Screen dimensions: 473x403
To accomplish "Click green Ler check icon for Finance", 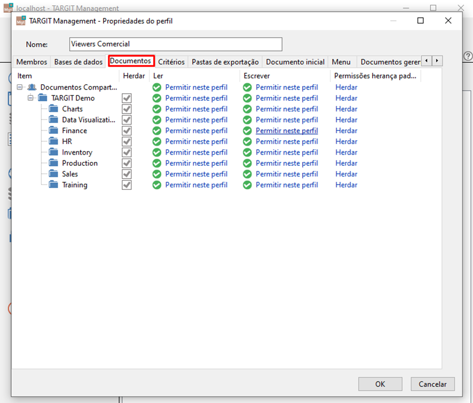I will click(157, 131).
